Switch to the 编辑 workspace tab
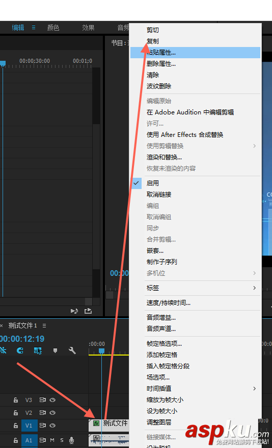The image size is (272, 448). (18, 28)
